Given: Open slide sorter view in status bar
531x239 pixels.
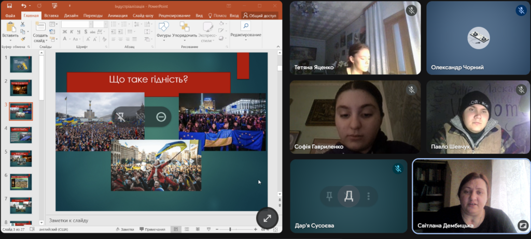Looking at the screenshot, I should 187,229.
